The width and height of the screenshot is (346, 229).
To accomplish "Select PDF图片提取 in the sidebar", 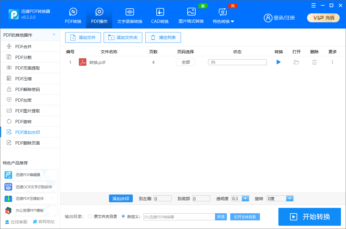I will click(30, 111).
